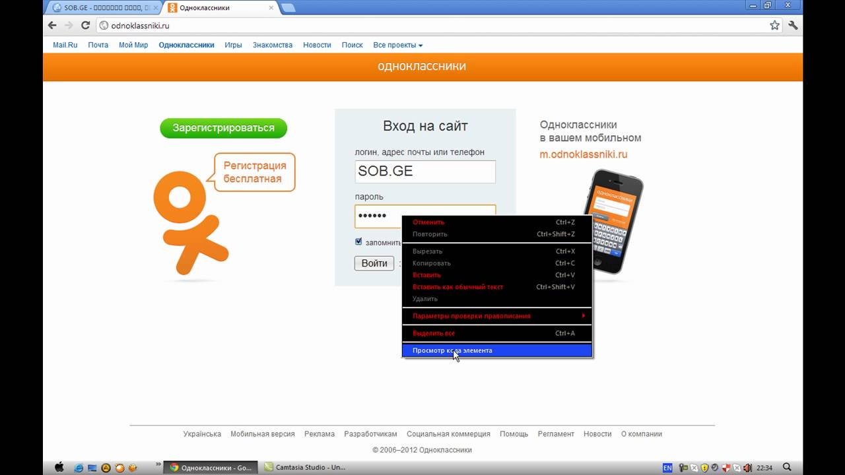Reload the page with the refresh icon

pos(85,25)
